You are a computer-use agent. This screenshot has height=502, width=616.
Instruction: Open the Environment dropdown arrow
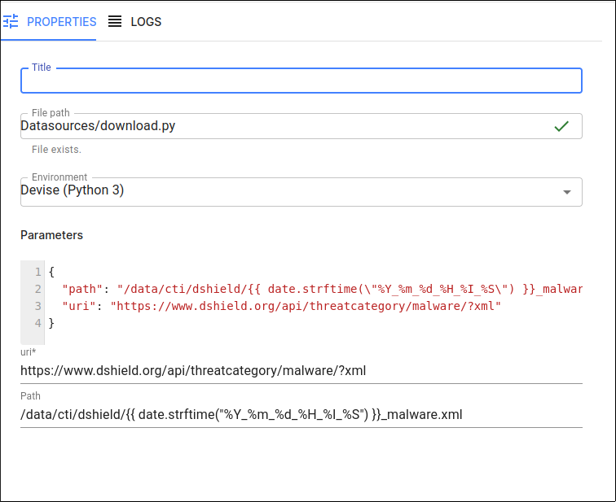click(566, 192)
